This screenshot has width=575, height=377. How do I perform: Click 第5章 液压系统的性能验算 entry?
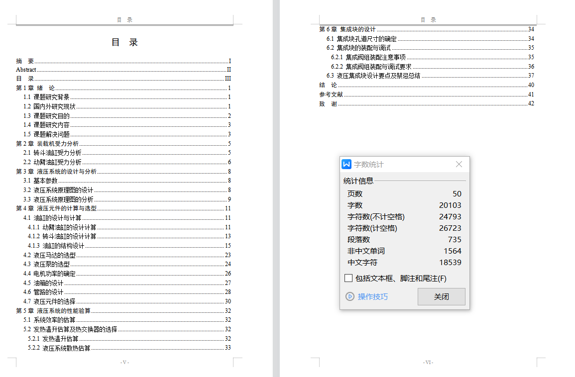pos(123,311)
